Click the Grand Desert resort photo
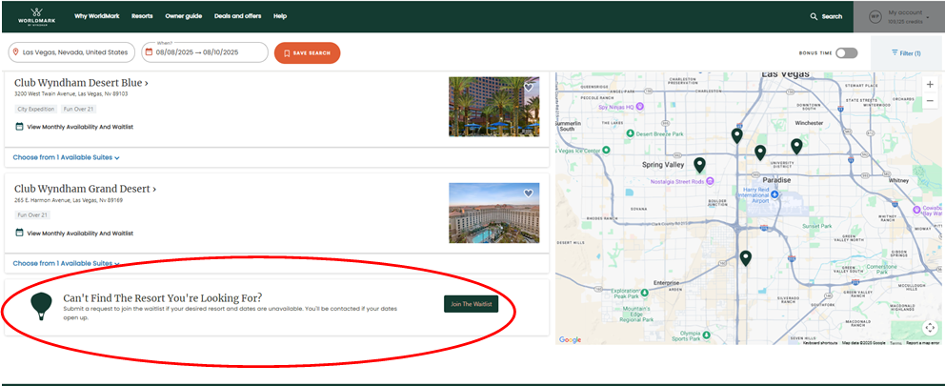This screenshot has height=386, width=945. pyautogui.click(x=493, y=213)
